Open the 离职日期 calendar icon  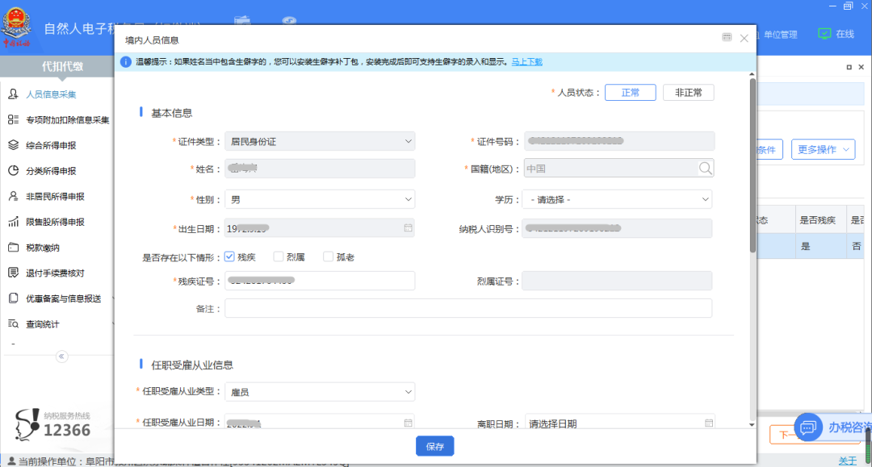point(709,423)
